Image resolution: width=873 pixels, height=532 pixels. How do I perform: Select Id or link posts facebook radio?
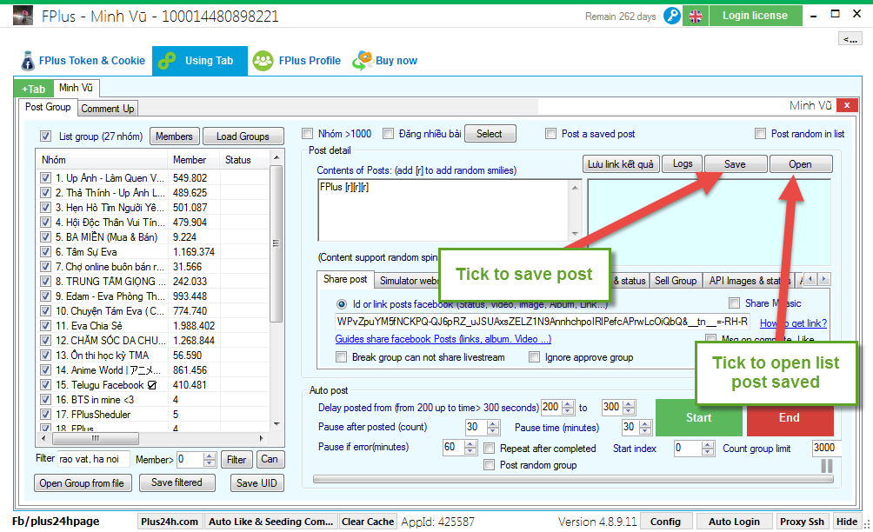tap(342, 304)
